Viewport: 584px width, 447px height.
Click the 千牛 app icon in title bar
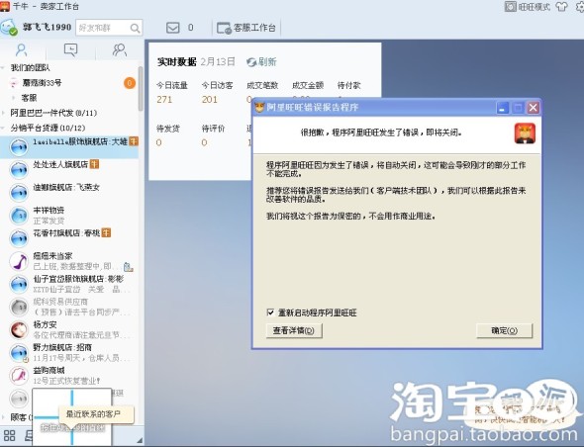coord(5,6)
